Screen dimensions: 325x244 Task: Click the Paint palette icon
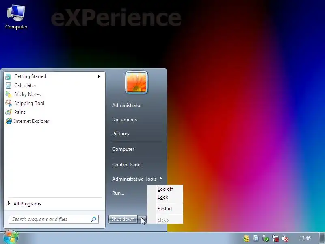coord(8,112)
